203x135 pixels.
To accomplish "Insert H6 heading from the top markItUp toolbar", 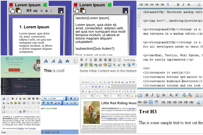I will tap(162, 5).
